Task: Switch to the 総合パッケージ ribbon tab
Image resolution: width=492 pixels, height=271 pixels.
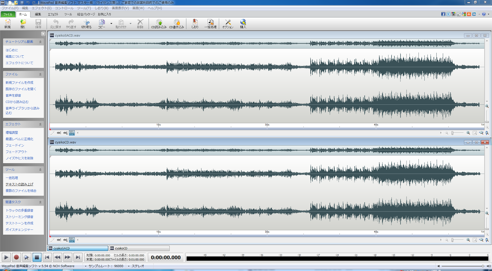Action: (86, 14)
